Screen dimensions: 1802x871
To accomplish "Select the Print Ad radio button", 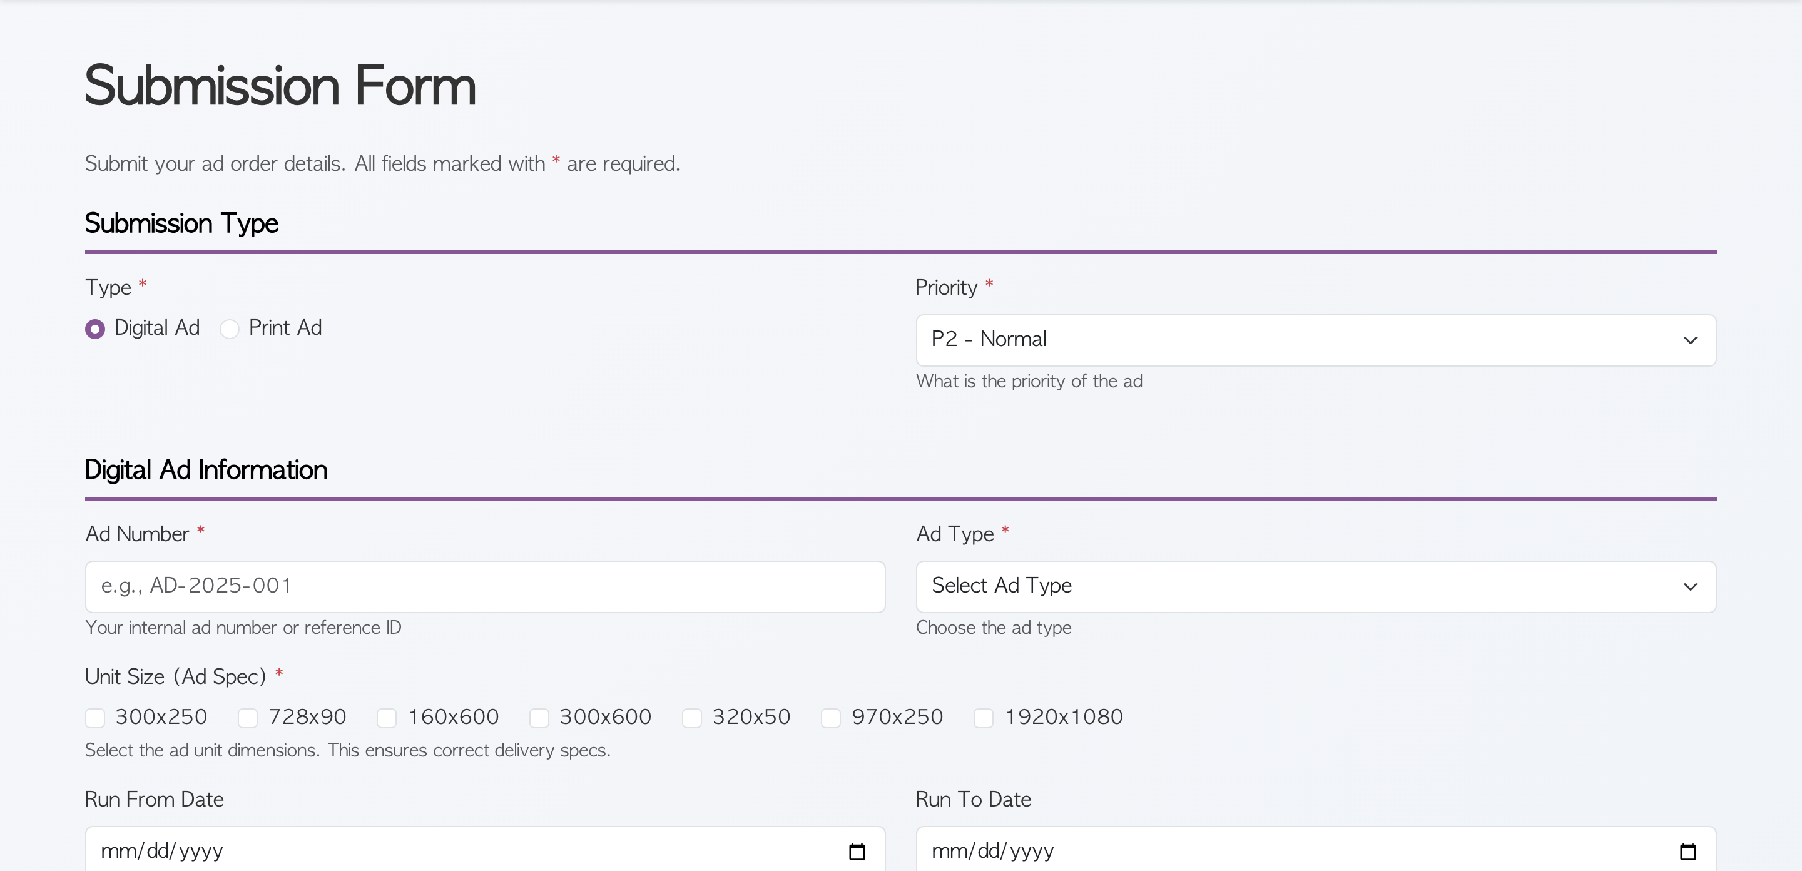I will [x=229, y=328].
